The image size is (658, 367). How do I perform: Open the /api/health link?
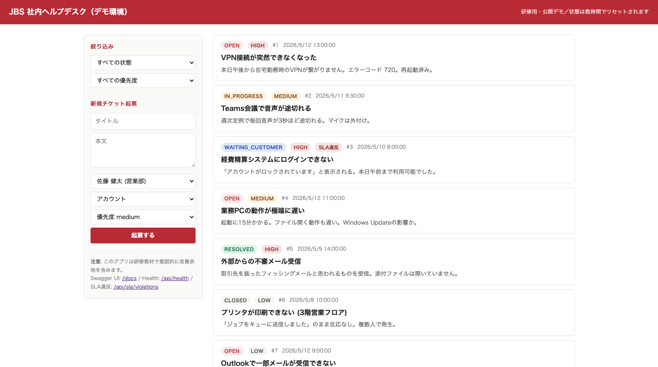click(175, 278)
